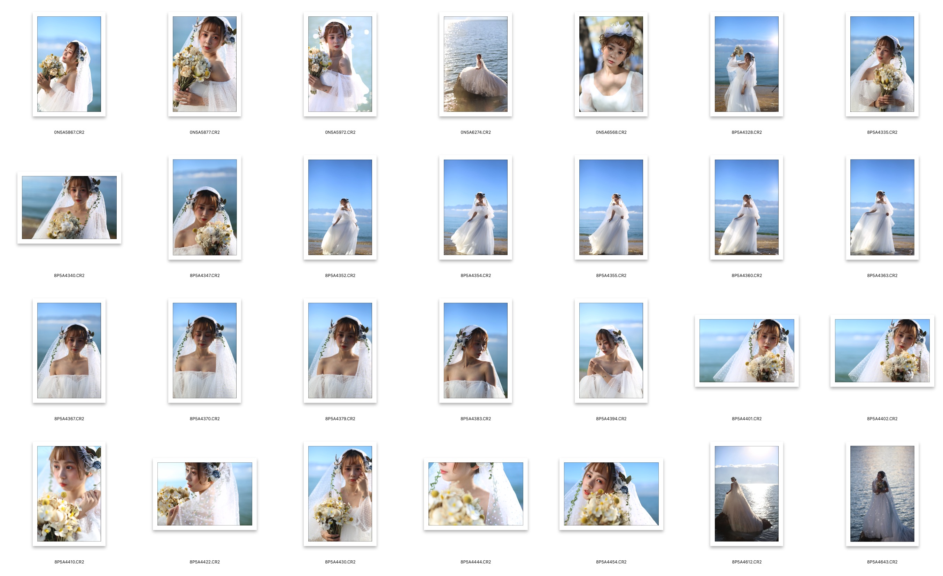Viewport: 943px width, 576px height.
Task: Choose the landscape photo 8P5A4401.CR2
Action: click(x=746, y=351)
